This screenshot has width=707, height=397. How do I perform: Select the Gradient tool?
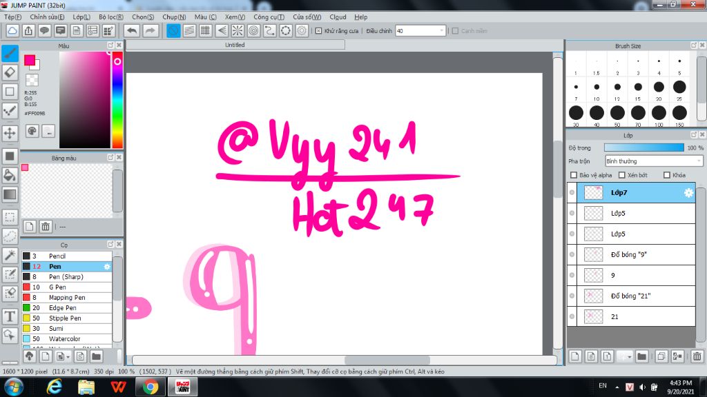(10, 194)
